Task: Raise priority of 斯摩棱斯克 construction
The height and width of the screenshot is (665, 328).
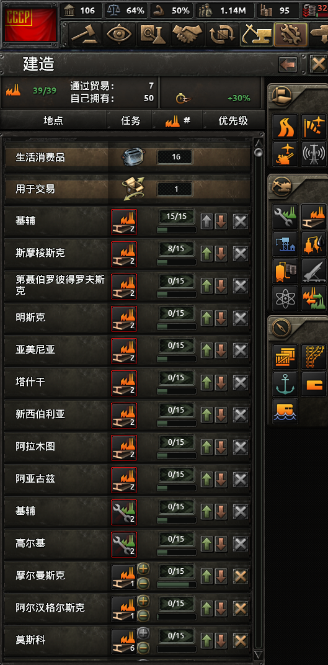Action: pyautogui.click(x=207, y=254)
